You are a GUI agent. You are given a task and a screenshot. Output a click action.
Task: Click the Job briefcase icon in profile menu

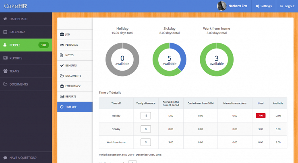coord(62,35)
